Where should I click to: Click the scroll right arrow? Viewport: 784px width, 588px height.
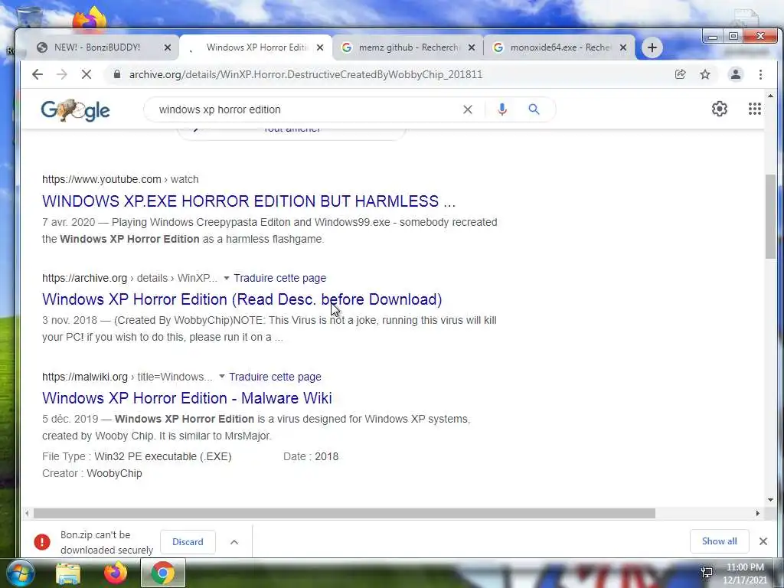pos(757,513)
